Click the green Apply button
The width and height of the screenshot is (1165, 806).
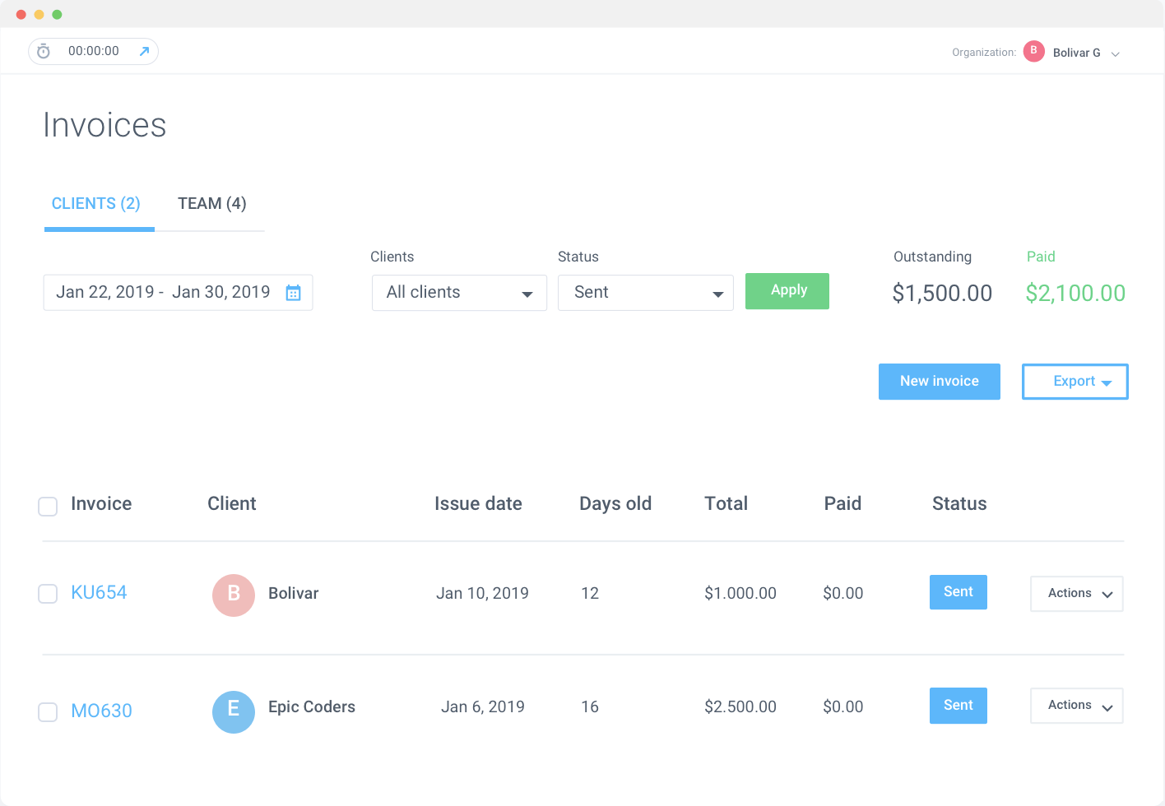[787, 291]
